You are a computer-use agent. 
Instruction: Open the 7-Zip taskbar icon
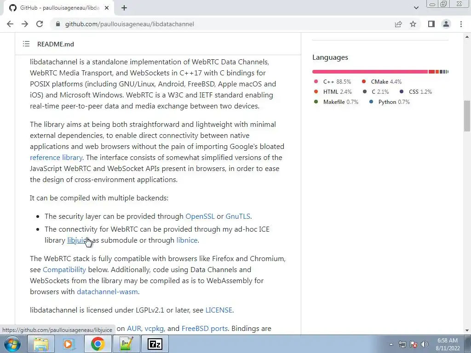[155, 344]
